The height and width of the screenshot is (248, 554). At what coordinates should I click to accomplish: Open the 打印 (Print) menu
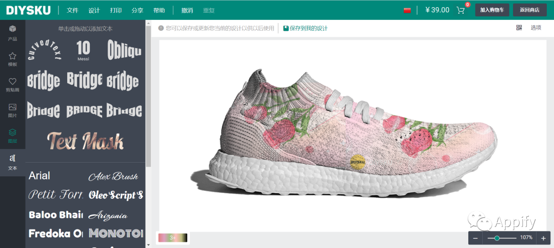click(115, 10)
